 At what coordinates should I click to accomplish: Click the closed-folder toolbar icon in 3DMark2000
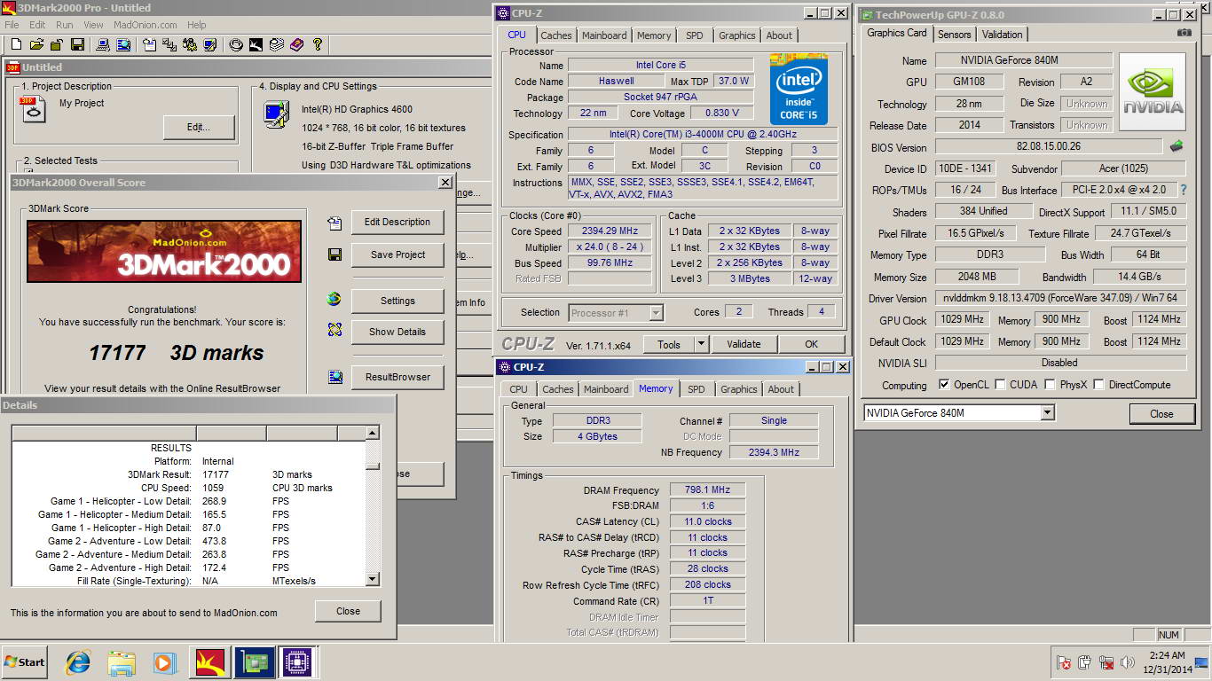pos(57,44)
